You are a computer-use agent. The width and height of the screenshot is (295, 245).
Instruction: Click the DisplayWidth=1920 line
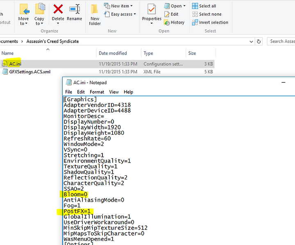92,127
